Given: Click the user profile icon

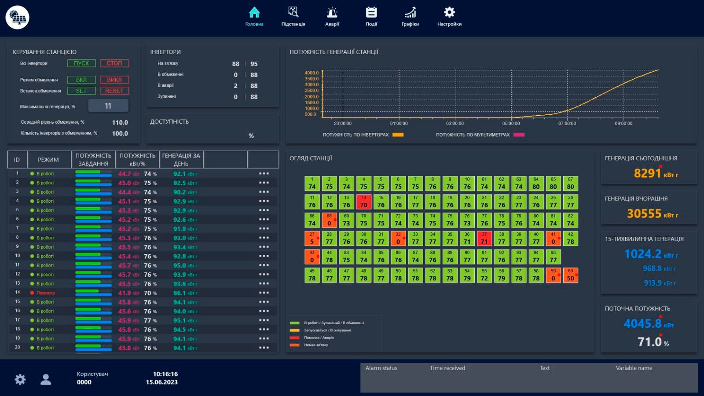Looking at the screenshot, I should (x=46, y=379).
